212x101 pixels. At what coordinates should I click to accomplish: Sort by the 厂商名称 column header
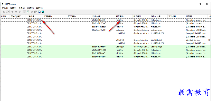(55, 16)
